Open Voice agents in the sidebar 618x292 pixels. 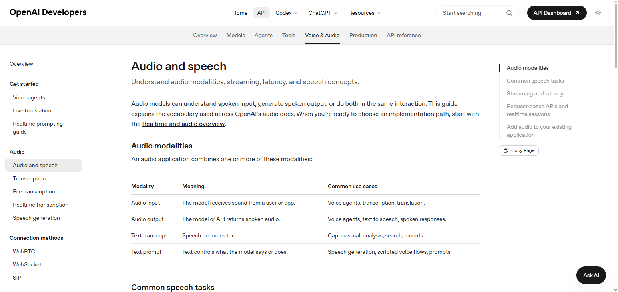[29, 97]
